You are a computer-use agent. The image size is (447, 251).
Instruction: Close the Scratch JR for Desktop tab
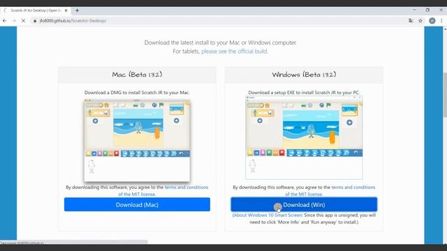(66, 10)
